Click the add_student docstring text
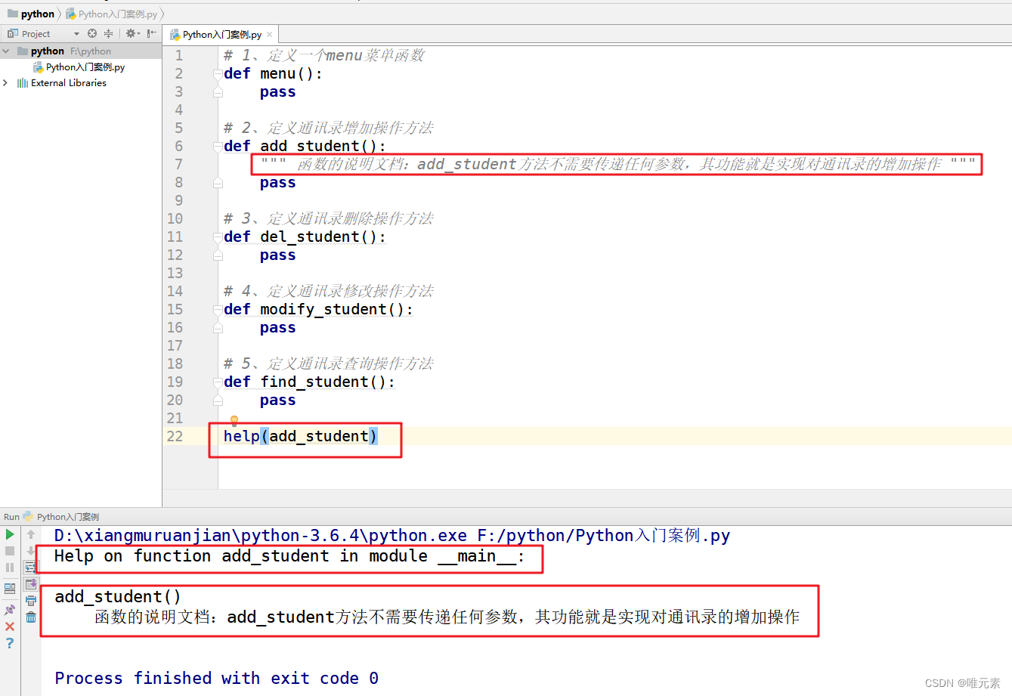The height and width of the screenshot is (696, 1012). (618, 164)
